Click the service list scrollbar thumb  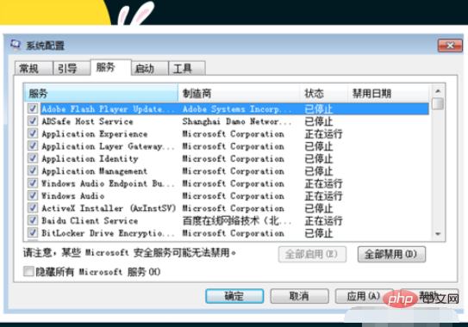click(438, 104)
